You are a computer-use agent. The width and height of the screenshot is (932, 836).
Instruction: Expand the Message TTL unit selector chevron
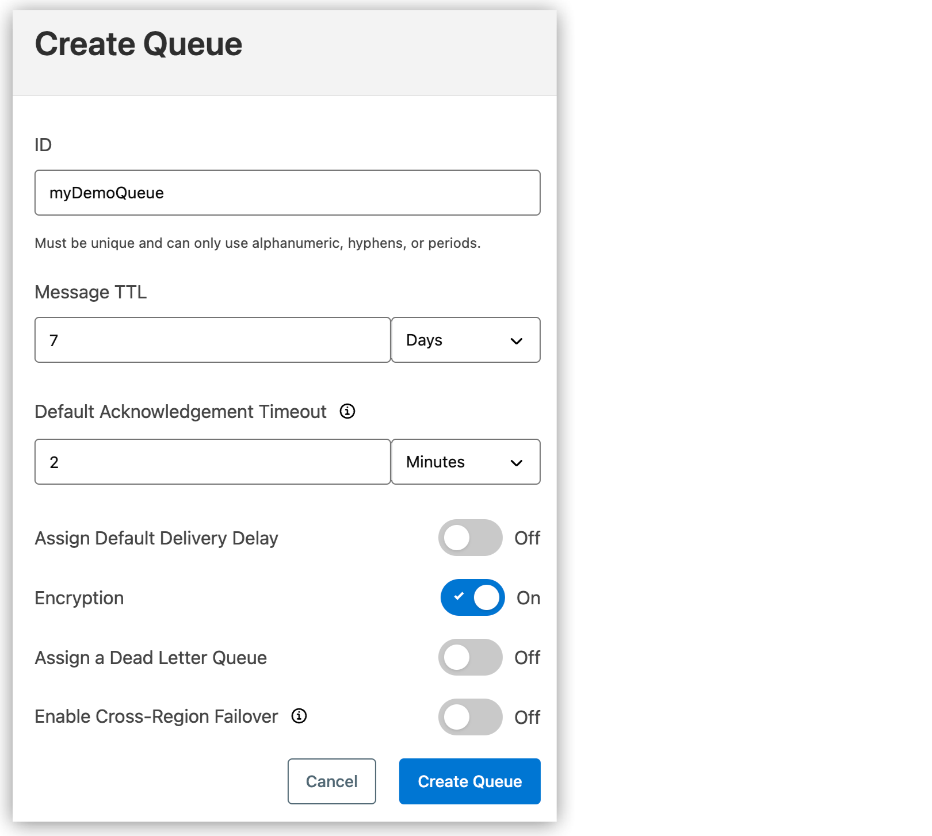coord(516,340)
